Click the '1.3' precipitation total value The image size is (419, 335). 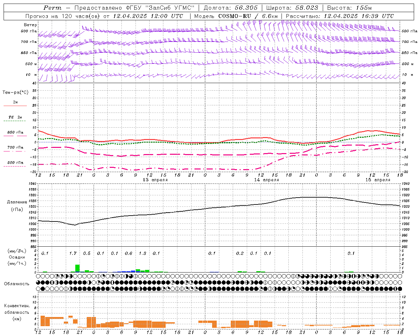pyautogui.click(x=142, y=254)
